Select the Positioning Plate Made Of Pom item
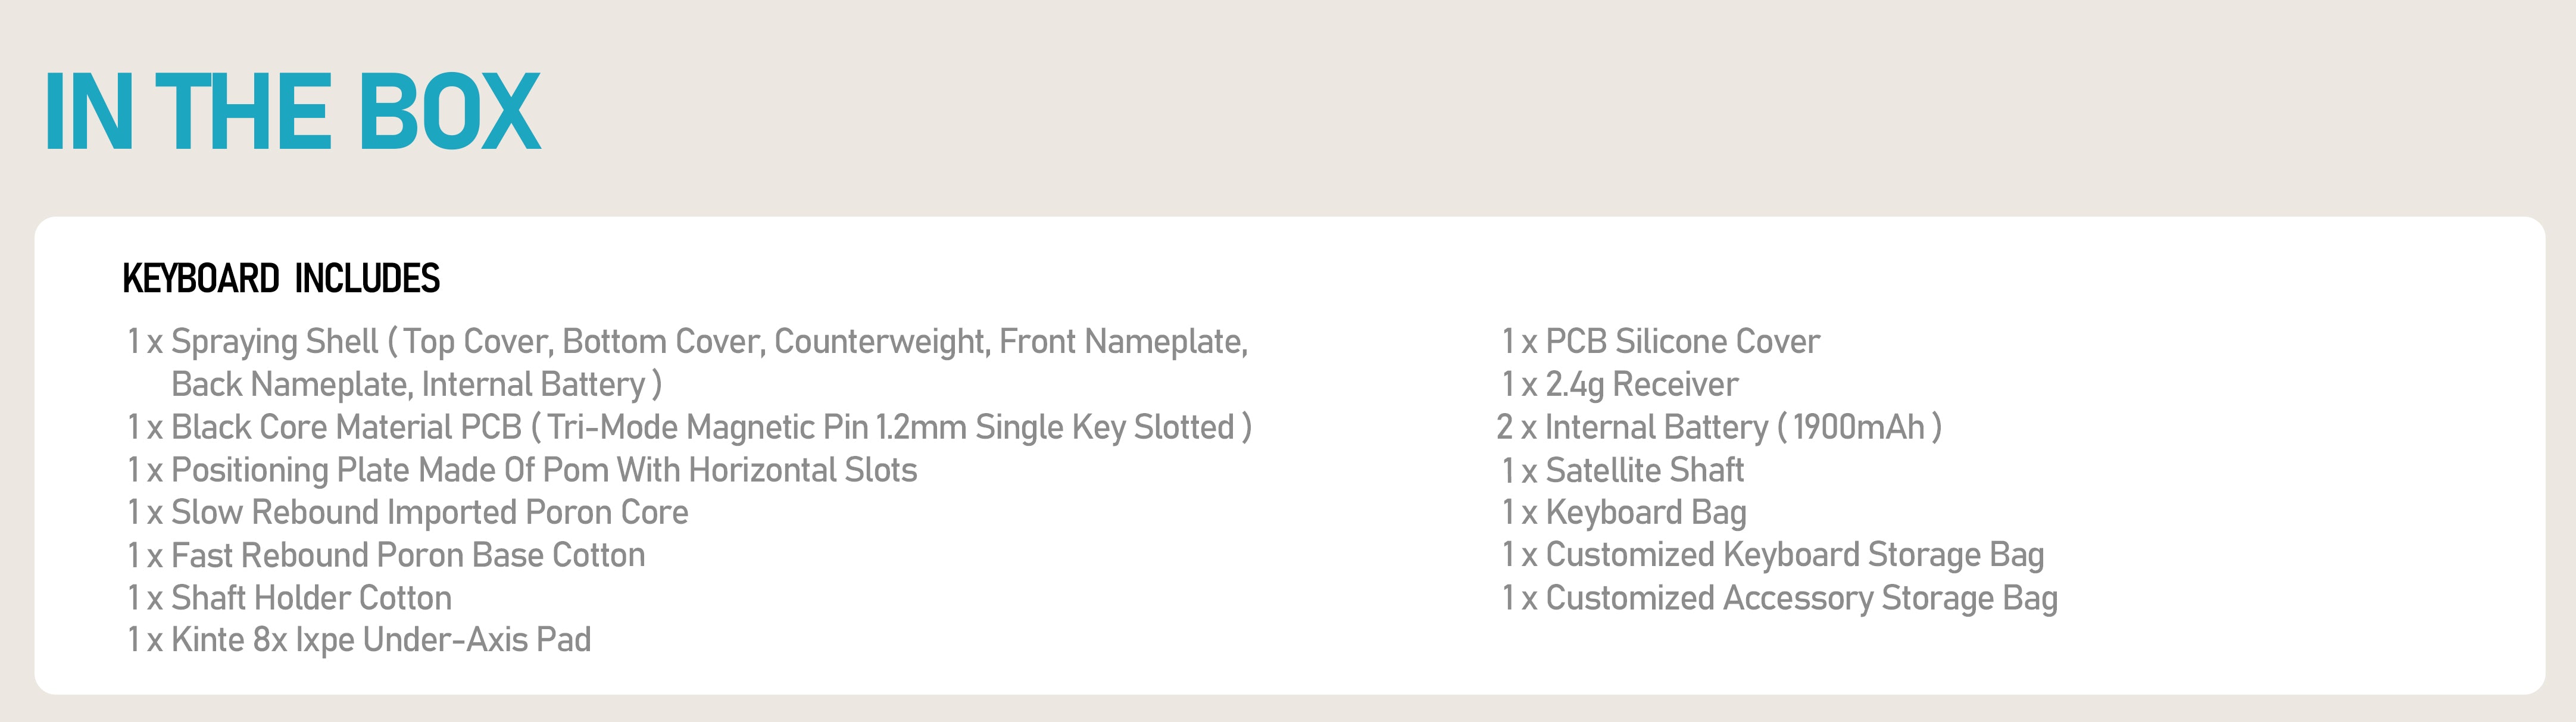Screen dimensions: 2576x722 coord(522,470)
